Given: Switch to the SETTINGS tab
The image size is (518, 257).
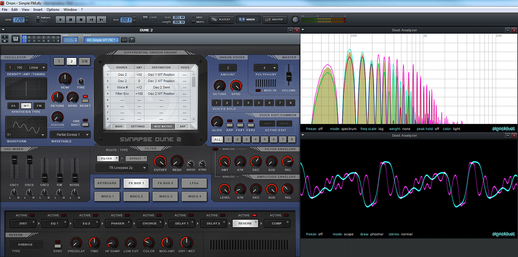Looking at the screenshot, I should [138, 126].
